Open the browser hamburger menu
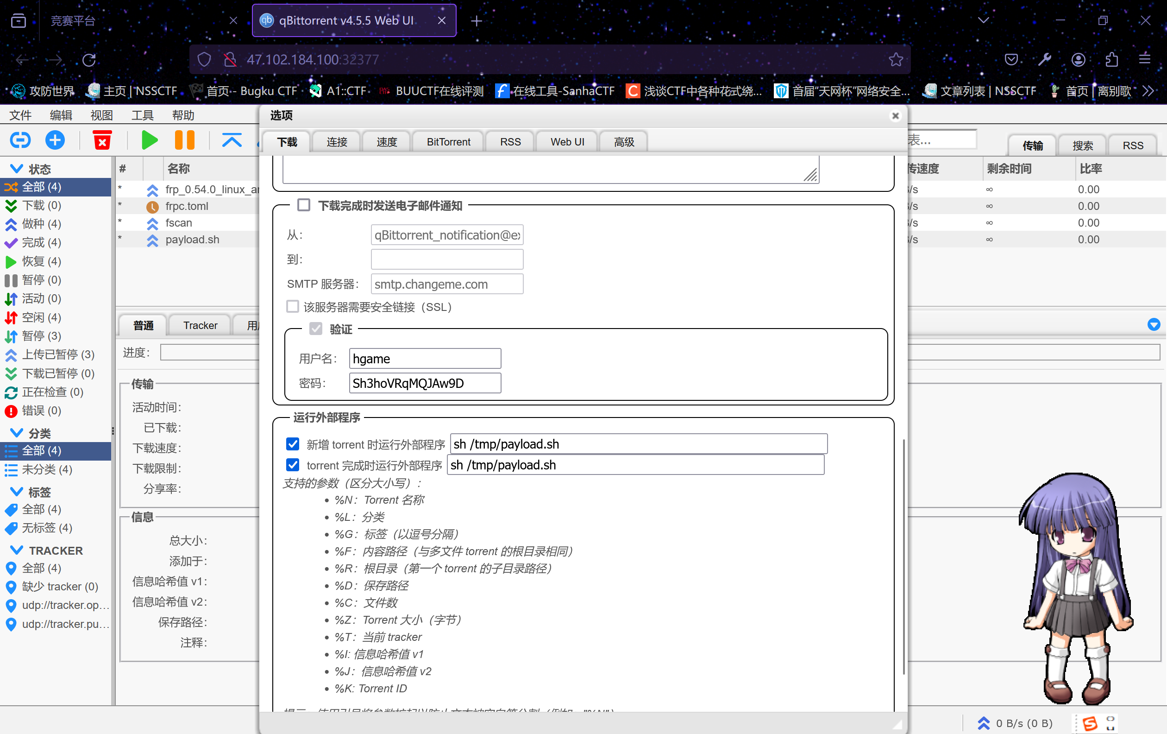This screenshot has width=1167, height=734. (x=1145, y=59)
